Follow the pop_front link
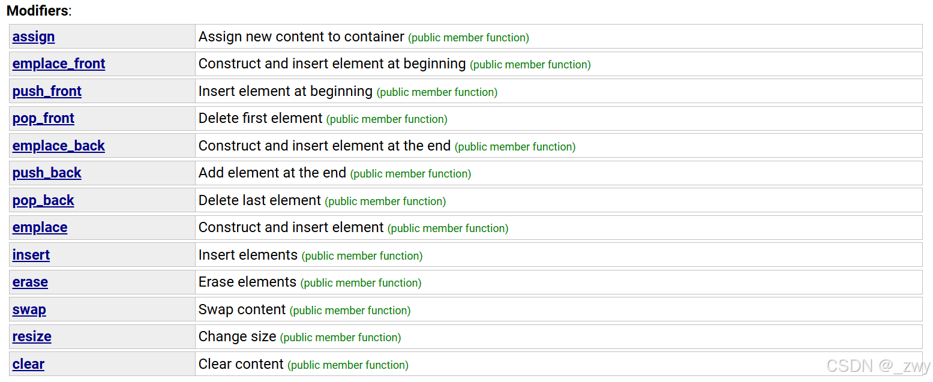933x382 pixels. click(x=43, y=118)
